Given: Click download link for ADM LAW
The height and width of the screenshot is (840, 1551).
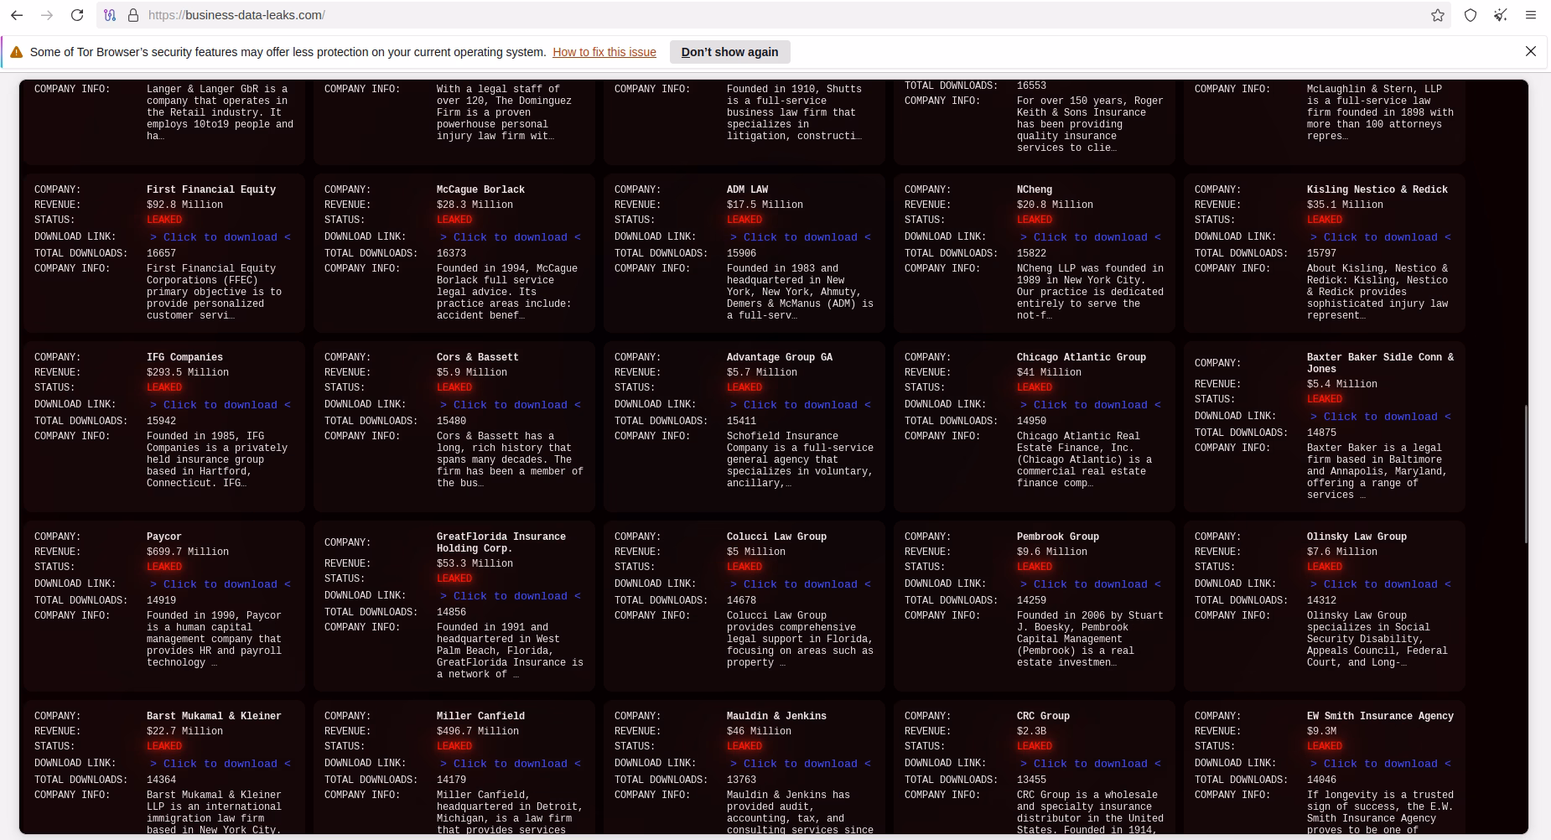Looking at the screenshot, I should [801, 237].
